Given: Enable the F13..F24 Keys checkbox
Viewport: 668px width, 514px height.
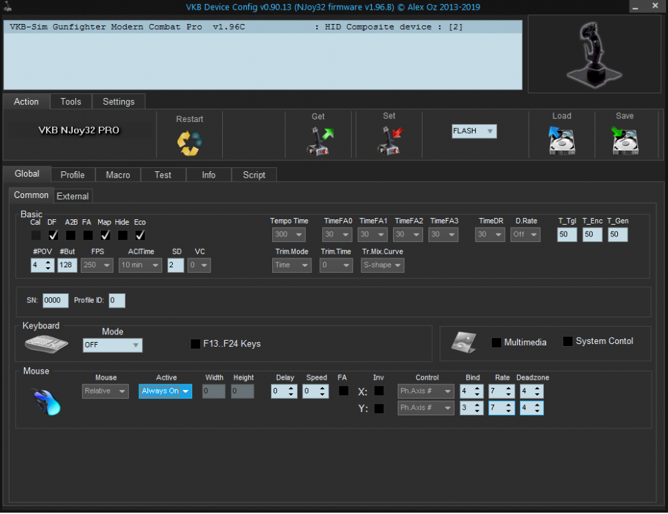Looking at the screenshot, I should pos(195,344).
